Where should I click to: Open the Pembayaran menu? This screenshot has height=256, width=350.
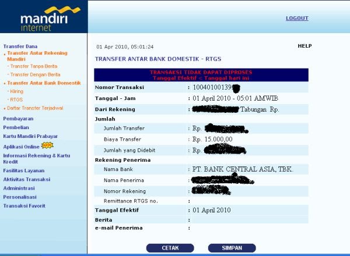tap(18, 119)
